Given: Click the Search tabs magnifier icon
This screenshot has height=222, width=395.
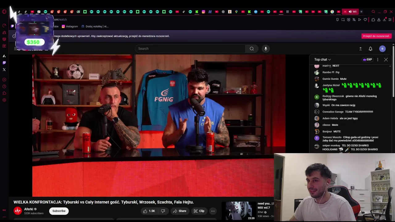Looking at the screenshot, I should 373,12.
